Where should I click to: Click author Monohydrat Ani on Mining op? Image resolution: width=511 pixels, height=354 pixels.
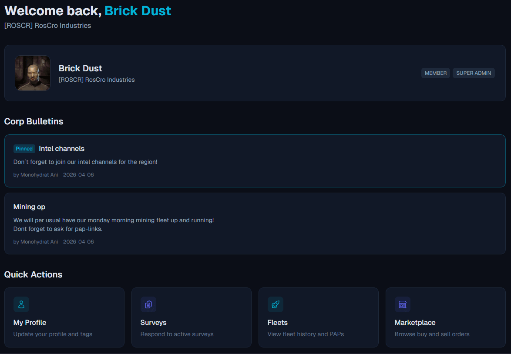39,241
